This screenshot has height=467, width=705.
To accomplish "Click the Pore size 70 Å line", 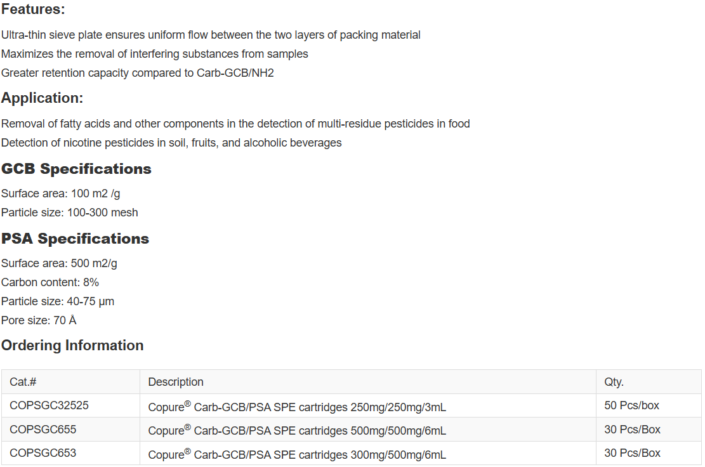I will point(39,320).
